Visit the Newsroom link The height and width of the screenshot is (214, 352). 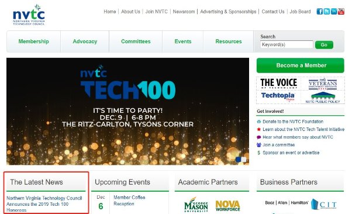coord(184,12)
